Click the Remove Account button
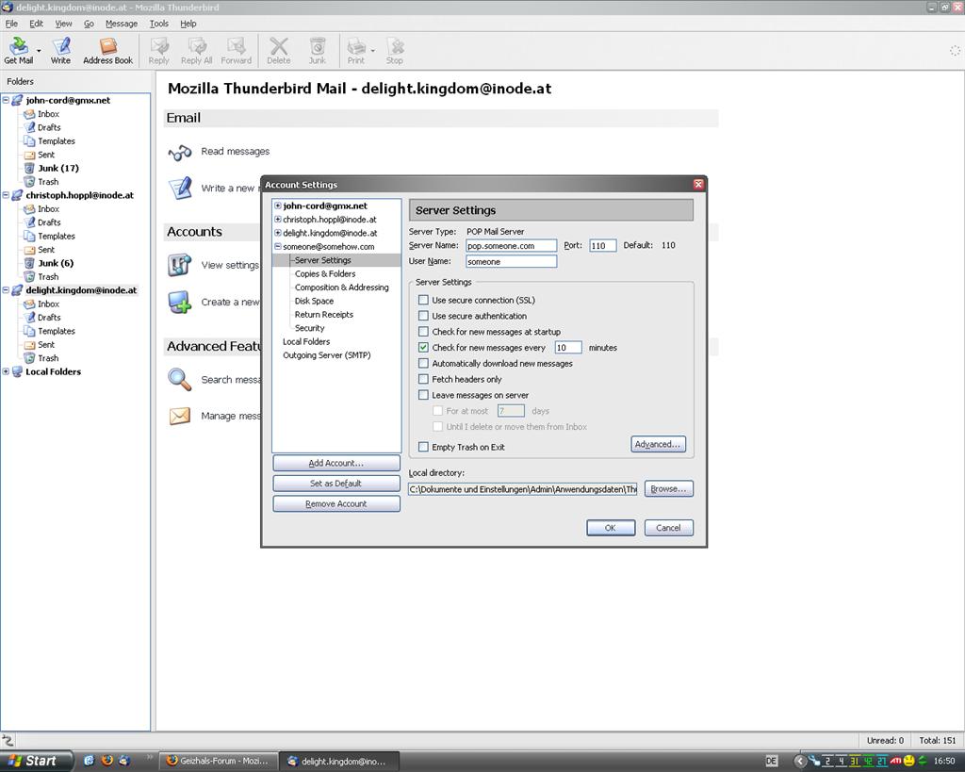 click(x=336, y=503)
